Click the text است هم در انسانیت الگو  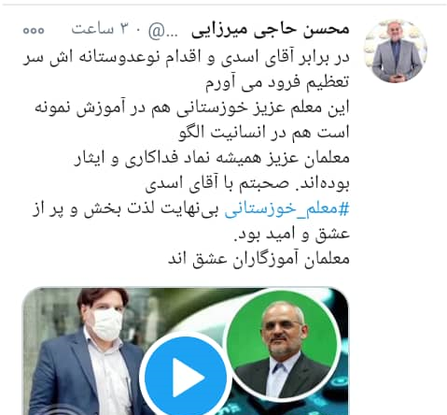tap(264, 133)
